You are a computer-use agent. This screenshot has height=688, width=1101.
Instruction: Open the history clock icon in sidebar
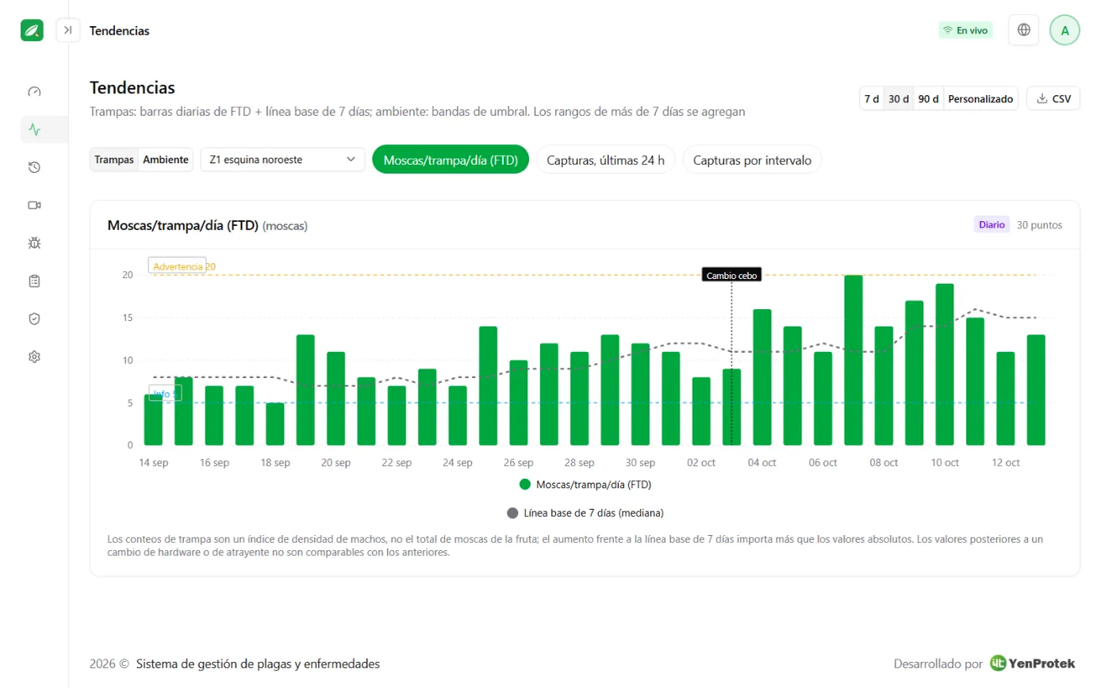click(x=34, y=167)
